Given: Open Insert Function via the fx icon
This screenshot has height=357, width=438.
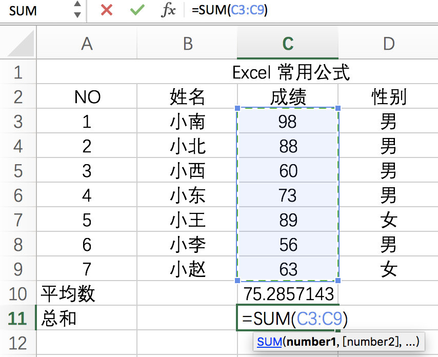Looking at the screenshot, I should (169, 10).
